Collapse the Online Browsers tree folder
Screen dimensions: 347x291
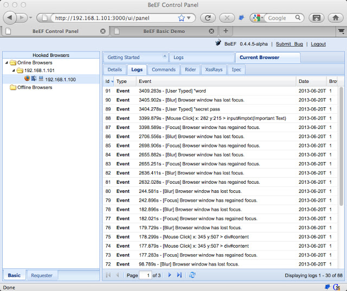click(6, 63)
